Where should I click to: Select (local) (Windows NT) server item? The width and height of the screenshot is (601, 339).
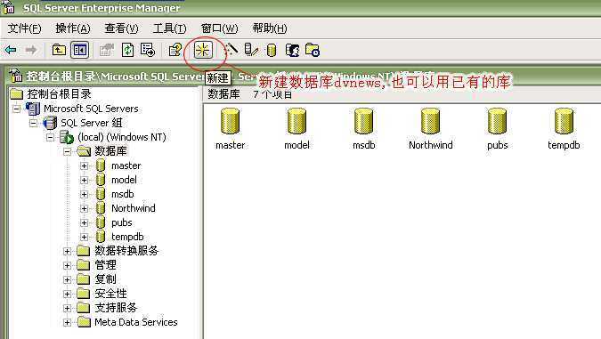click(122, 137)
